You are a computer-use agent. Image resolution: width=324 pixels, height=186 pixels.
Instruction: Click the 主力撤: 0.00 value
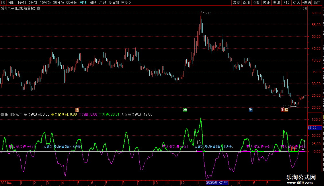(88, 114)
